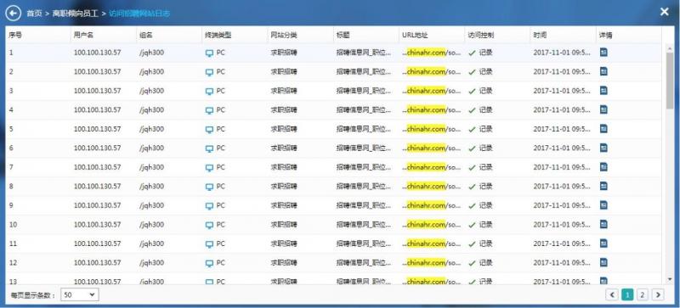The width and height of the screenshot is (680, 308).
Task: Click 详情 column header
Action: pyautogui.click(x=606, y=35)
